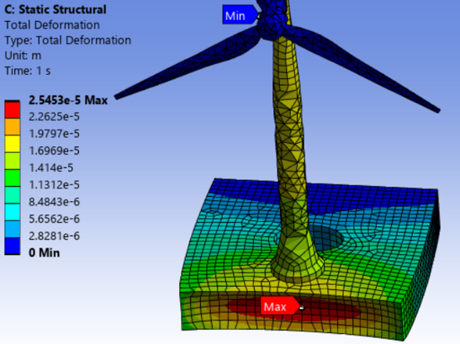Select the orange legend color band

12,127
